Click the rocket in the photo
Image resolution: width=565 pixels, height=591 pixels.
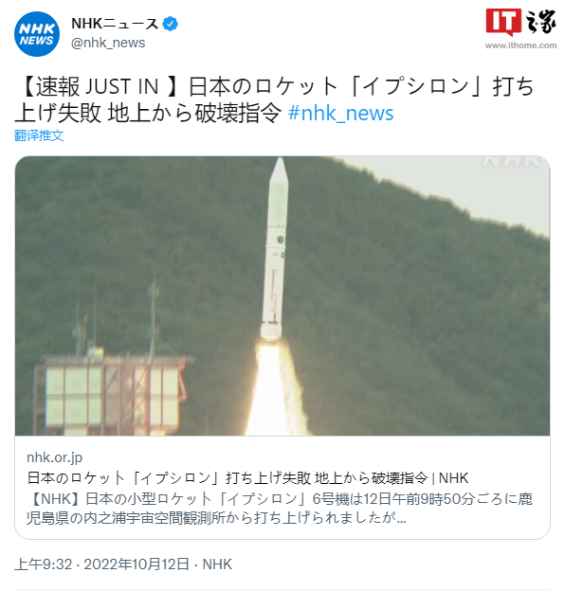[275, 249]
